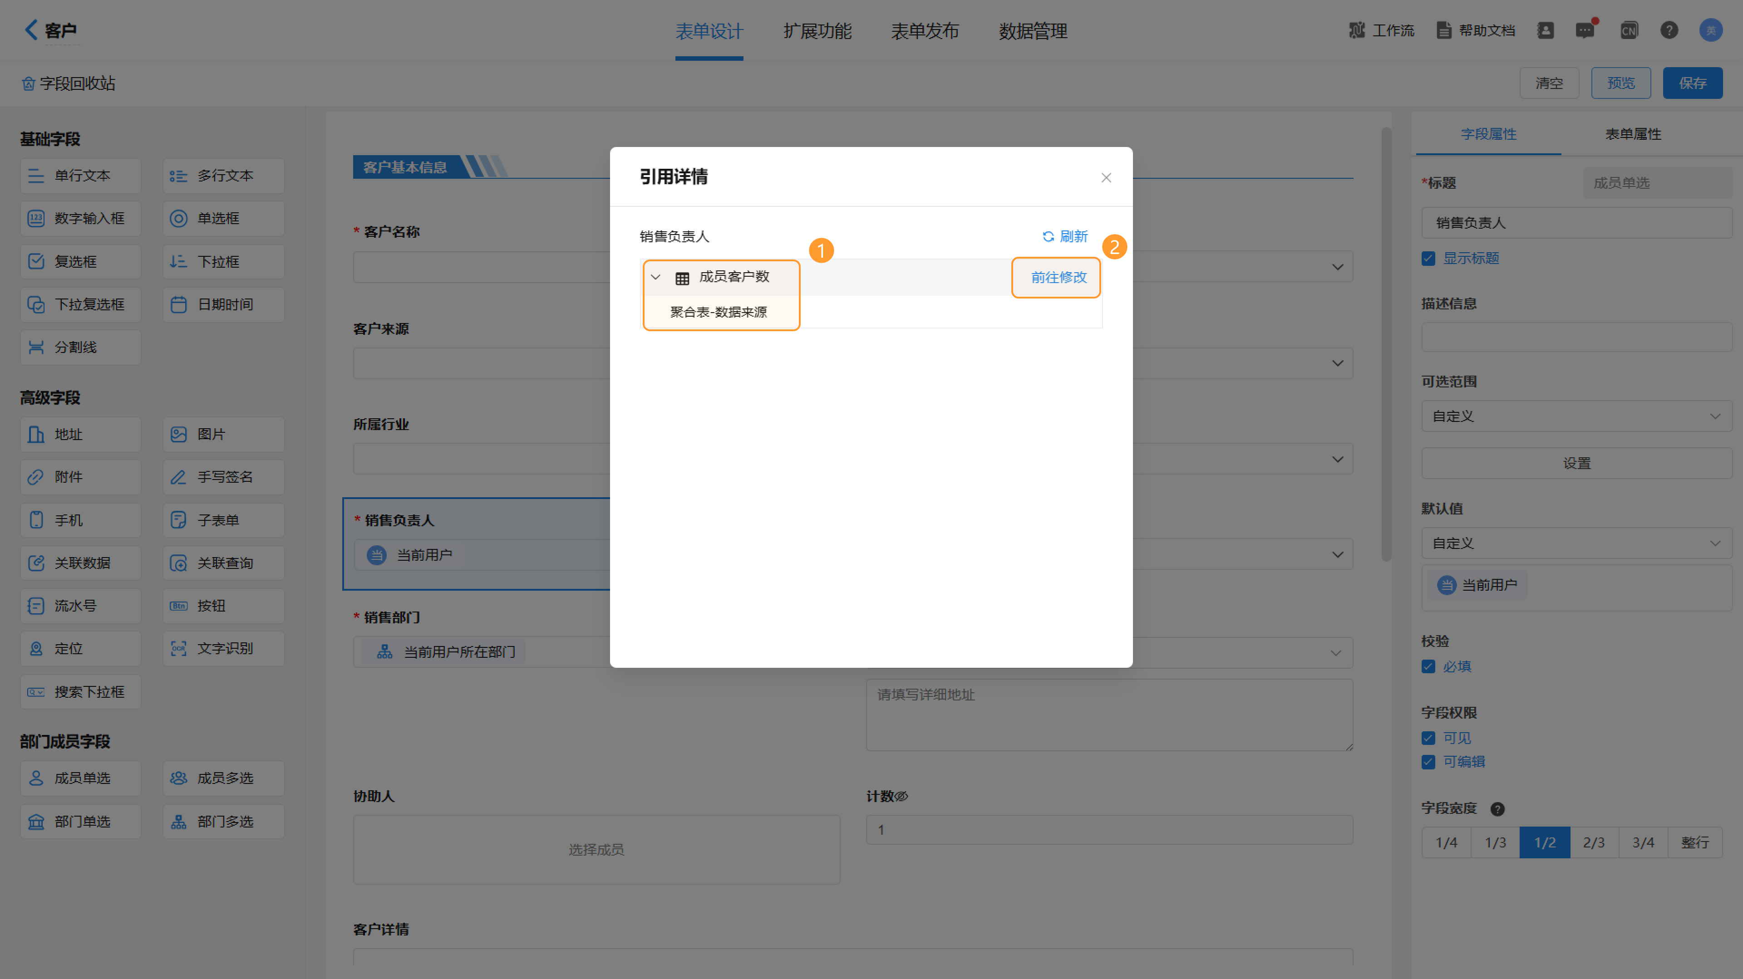Uncheck the 显示标题 checkbox
Screen dimensions: 1743x979
(x=1428, y=259)
